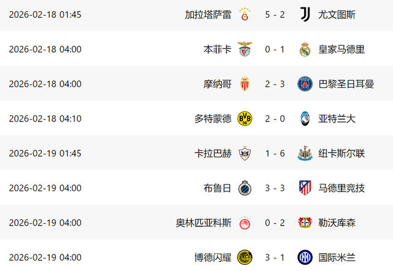
Task: Open the 1 - 6 match score
Action: tap(274, 154)
